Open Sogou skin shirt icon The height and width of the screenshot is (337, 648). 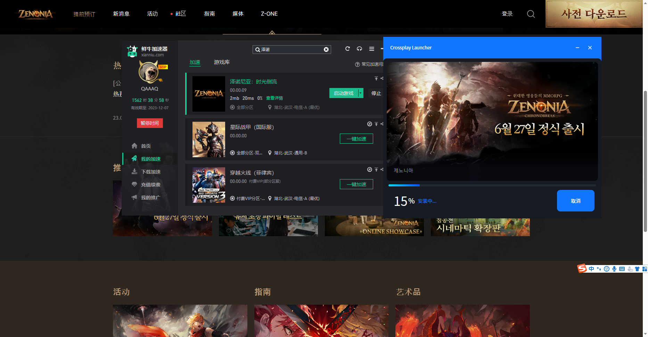(637, 269)
